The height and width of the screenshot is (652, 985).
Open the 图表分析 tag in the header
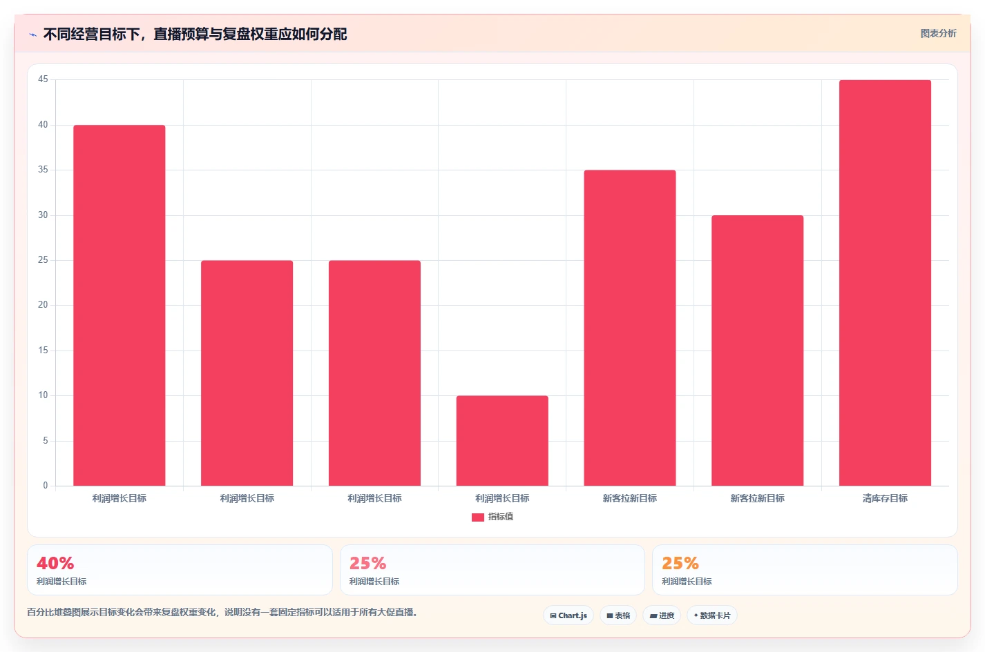(938, 33)
